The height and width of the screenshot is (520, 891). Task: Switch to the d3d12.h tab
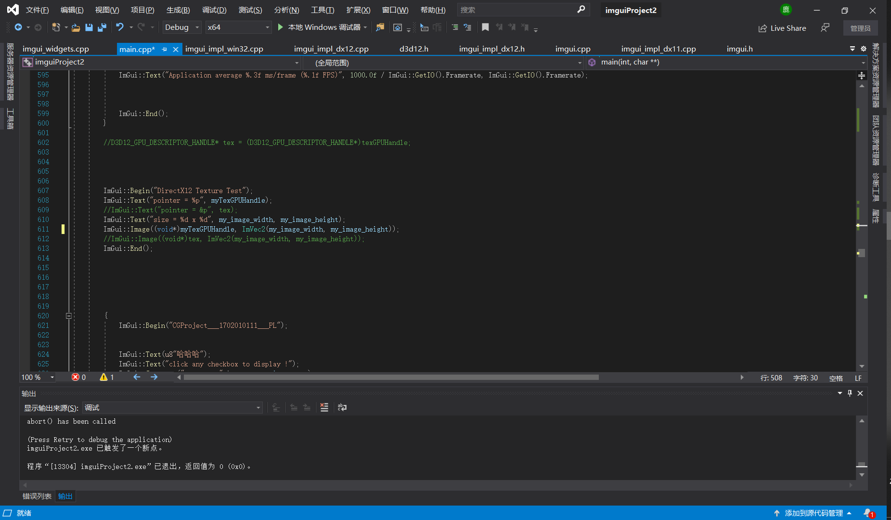(x=413, y=49)
